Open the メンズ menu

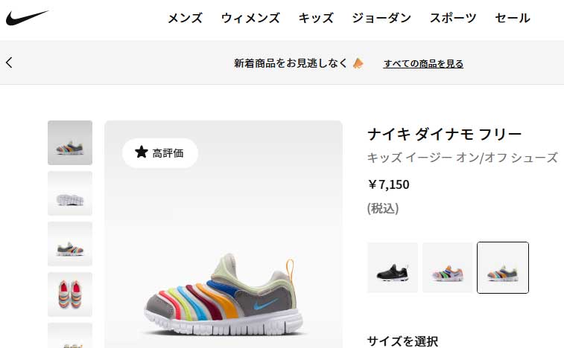tap(186, 18)
